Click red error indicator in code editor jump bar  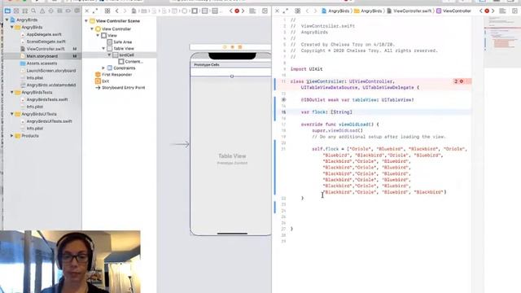pyautogui.click(x=487, y=11)
